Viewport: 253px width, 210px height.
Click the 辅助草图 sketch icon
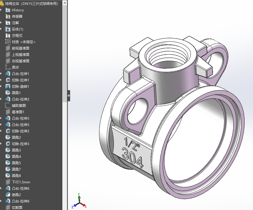click(x=8, y=106)
